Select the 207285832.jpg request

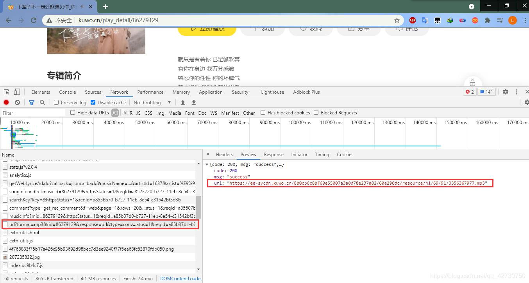(x=98, y=257)
